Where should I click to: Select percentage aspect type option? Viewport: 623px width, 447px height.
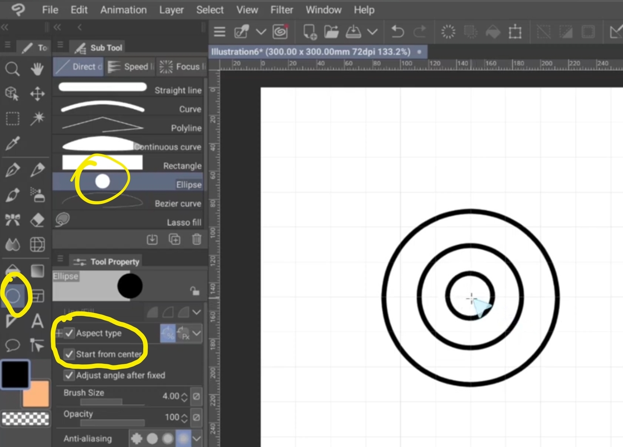(168, 333)
